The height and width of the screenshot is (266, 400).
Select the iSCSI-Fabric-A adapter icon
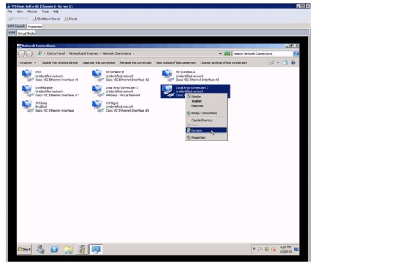pos(168,76)
